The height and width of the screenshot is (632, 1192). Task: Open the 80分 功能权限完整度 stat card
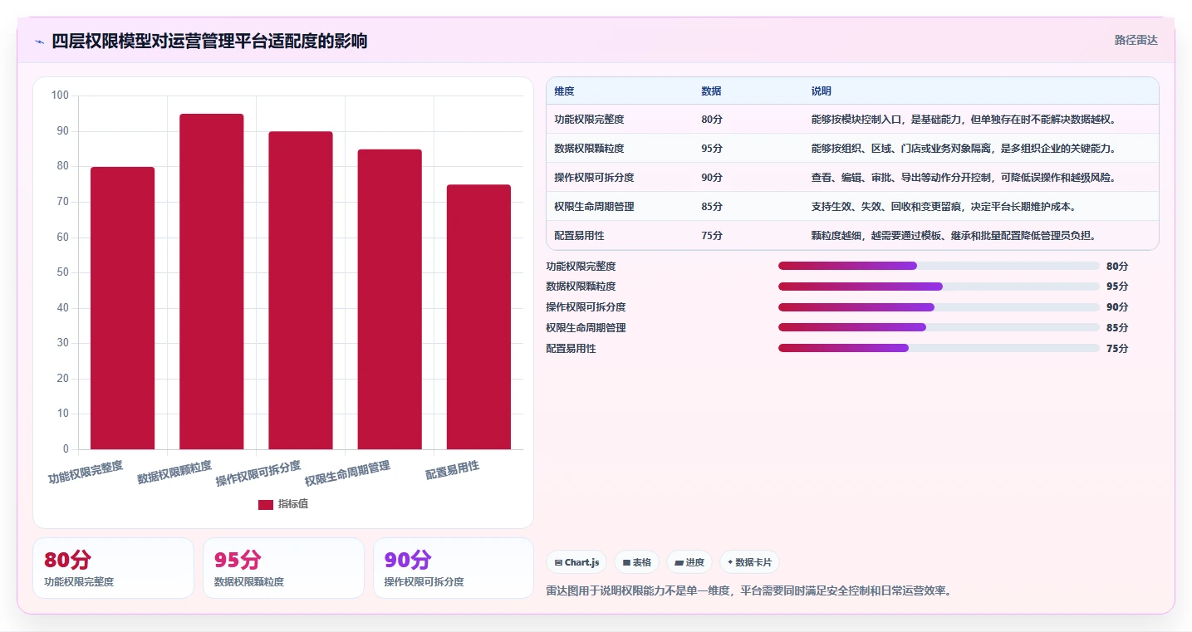(x=113, y=568)
